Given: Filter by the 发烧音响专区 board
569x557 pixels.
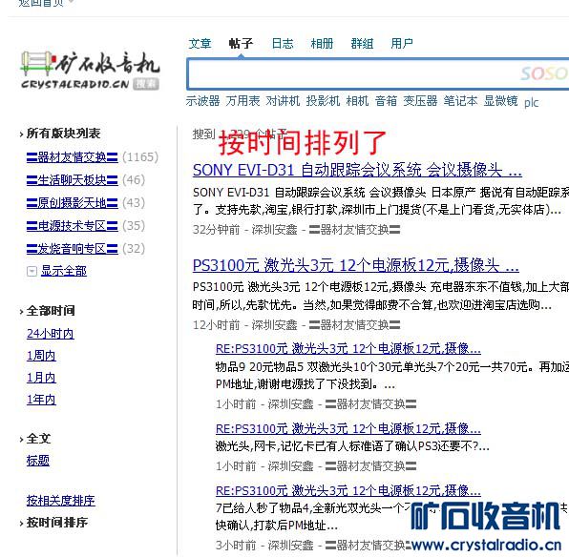Looking at the screenshot, I should click(x=73, y=249).
